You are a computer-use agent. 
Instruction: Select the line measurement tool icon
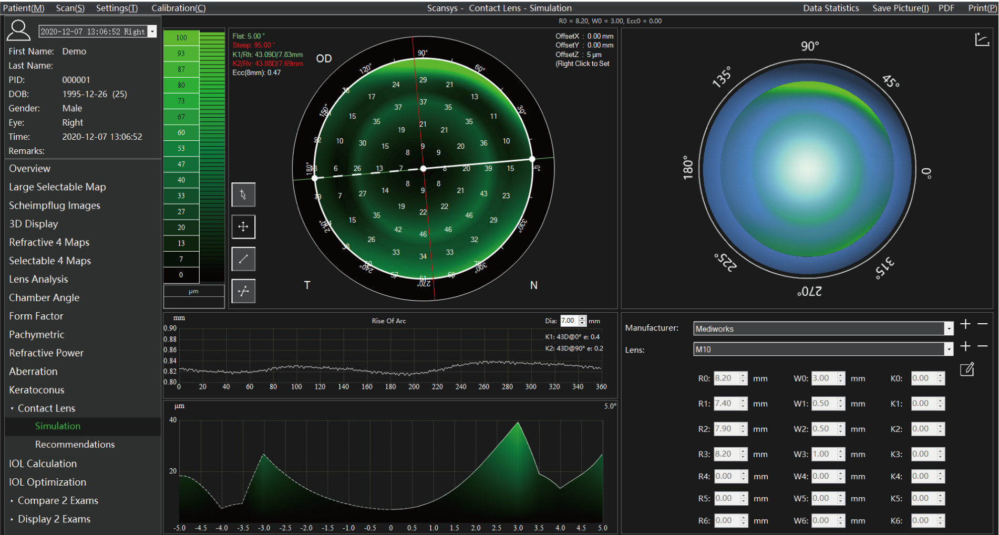[x=243, y=259]
